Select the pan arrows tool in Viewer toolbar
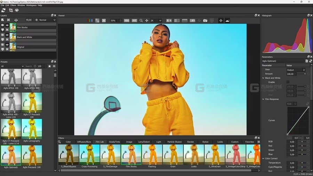The width and height of the screenshot is (313, 176). point(147,21)
